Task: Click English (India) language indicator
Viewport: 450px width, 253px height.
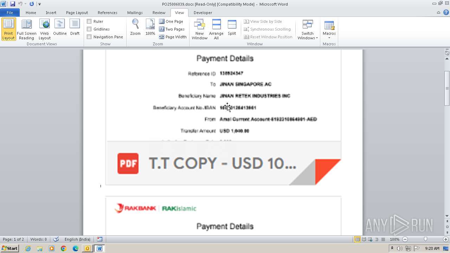Action: (x=77, y=239)
